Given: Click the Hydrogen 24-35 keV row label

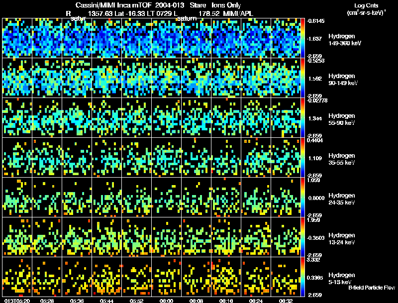Looking at the screenshot, I should click(342, 199).
